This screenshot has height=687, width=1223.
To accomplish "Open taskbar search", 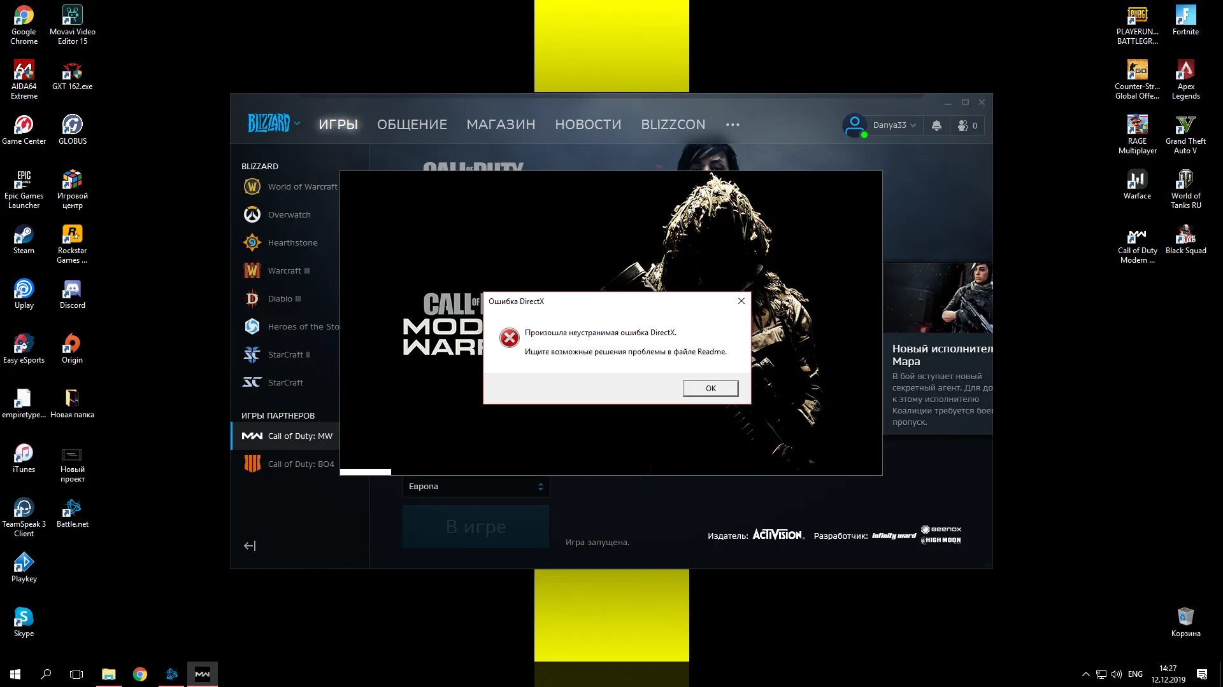I will 46,674.
